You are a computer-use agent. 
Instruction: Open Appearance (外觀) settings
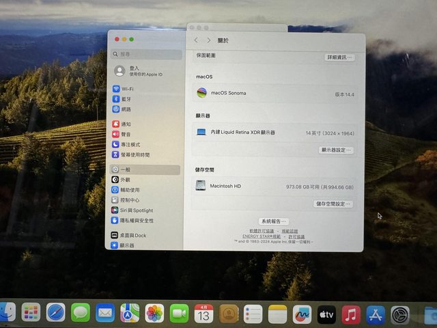pyautogui.click(x=121, y=180)
